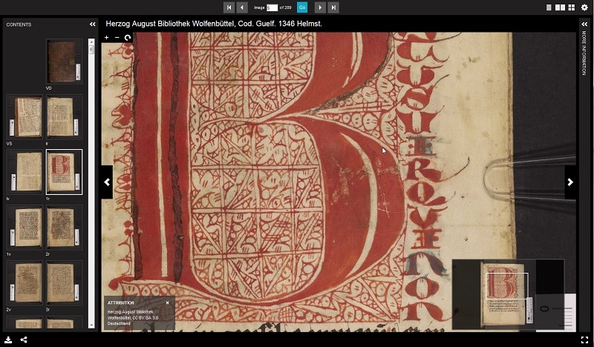Click the image number input field
Image resolution: width=594 pixels, height=347 pixels.
click(x=272, y=7)
